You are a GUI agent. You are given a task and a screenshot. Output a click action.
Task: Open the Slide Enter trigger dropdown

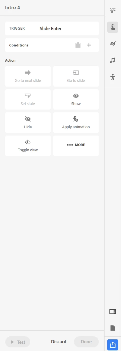(52, 28)
